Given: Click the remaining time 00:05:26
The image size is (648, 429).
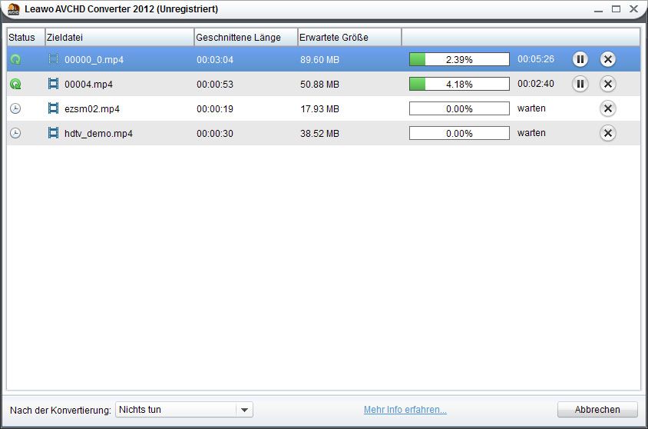Looking at the screenshot, I should pos(536,59).
